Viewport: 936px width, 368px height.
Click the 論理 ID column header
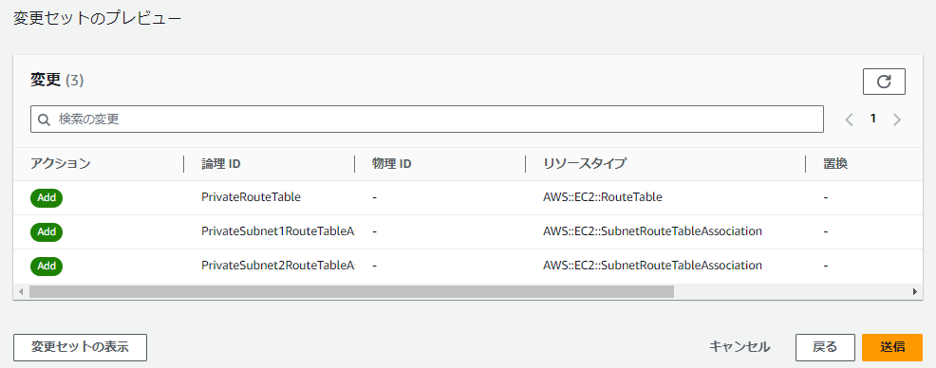point(221,163)
